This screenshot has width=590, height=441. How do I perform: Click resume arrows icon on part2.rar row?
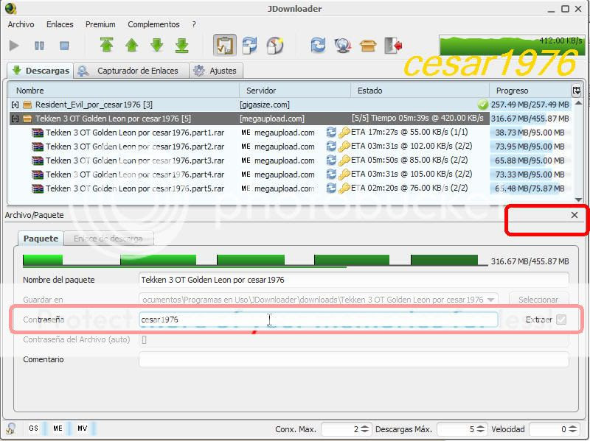331,147
